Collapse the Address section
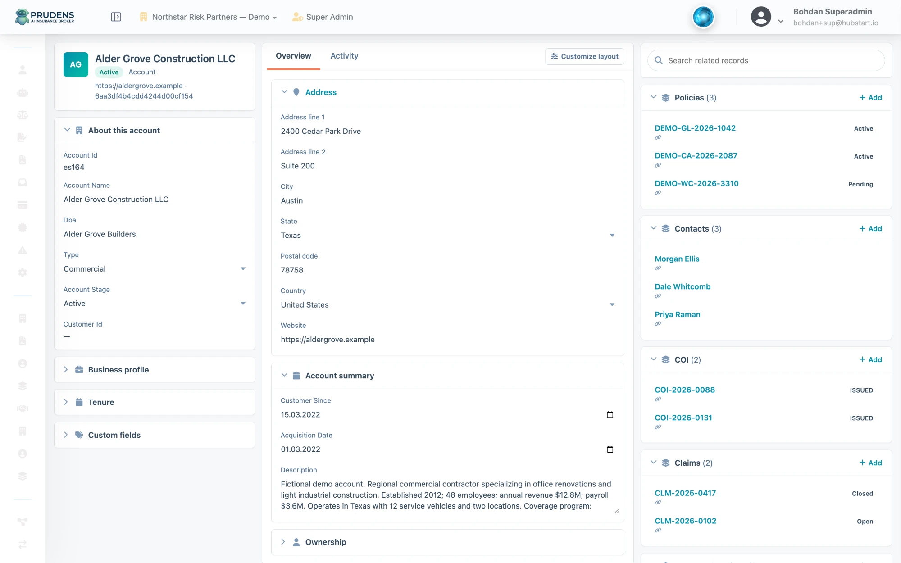The image size is (901, 563). point(284,92)
